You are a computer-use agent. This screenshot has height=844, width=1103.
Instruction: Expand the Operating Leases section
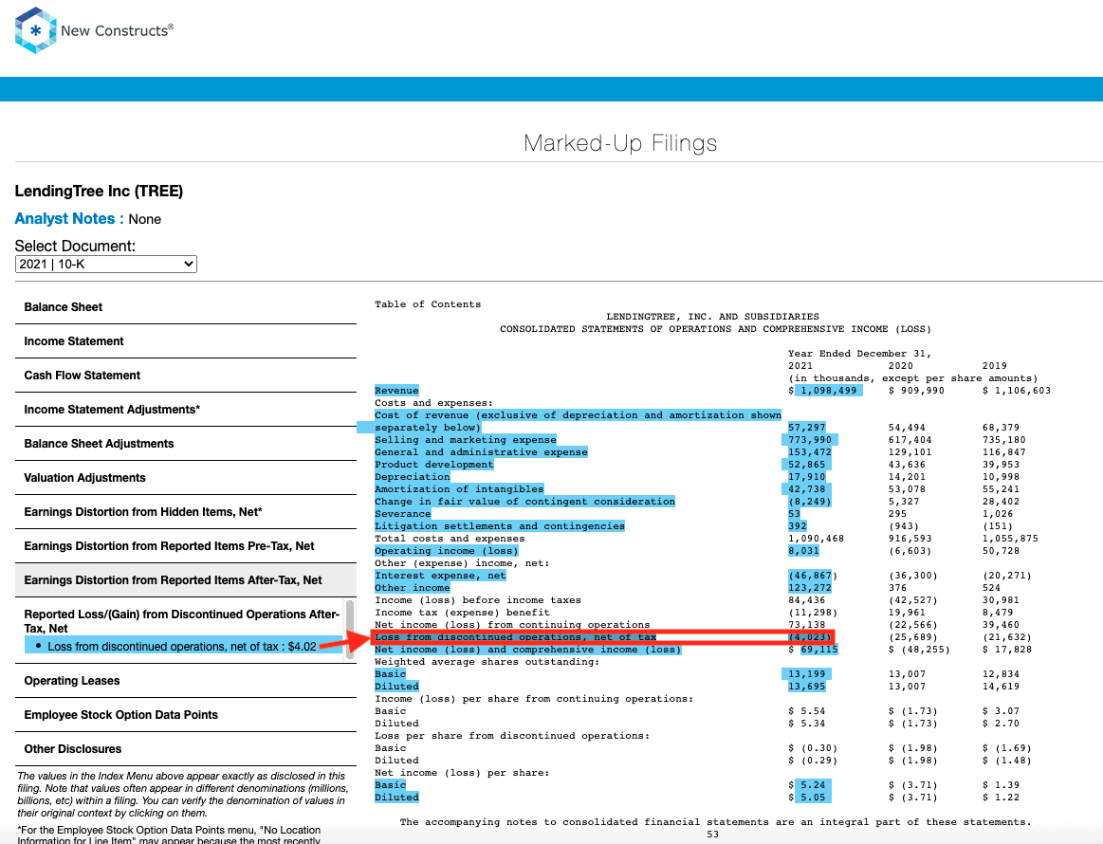(186, 681)
